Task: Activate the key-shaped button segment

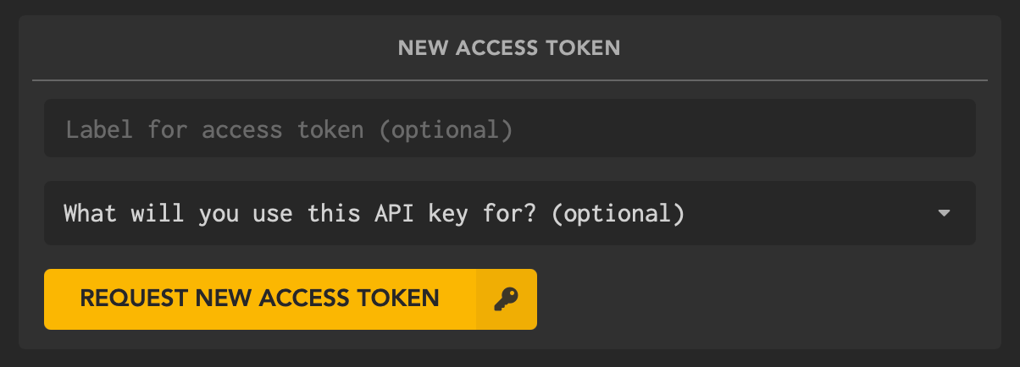Action: pyautogui.click(x=507, y=299)
